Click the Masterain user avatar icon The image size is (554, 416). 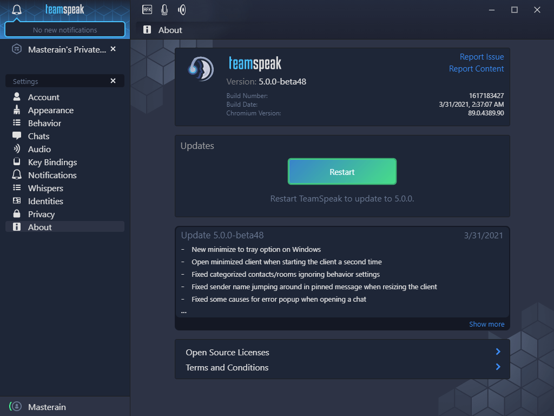pos(17,406)
